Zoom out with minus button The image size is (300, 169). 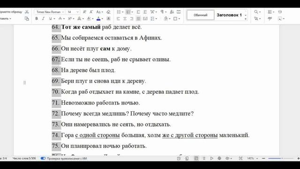pos(263,158)
